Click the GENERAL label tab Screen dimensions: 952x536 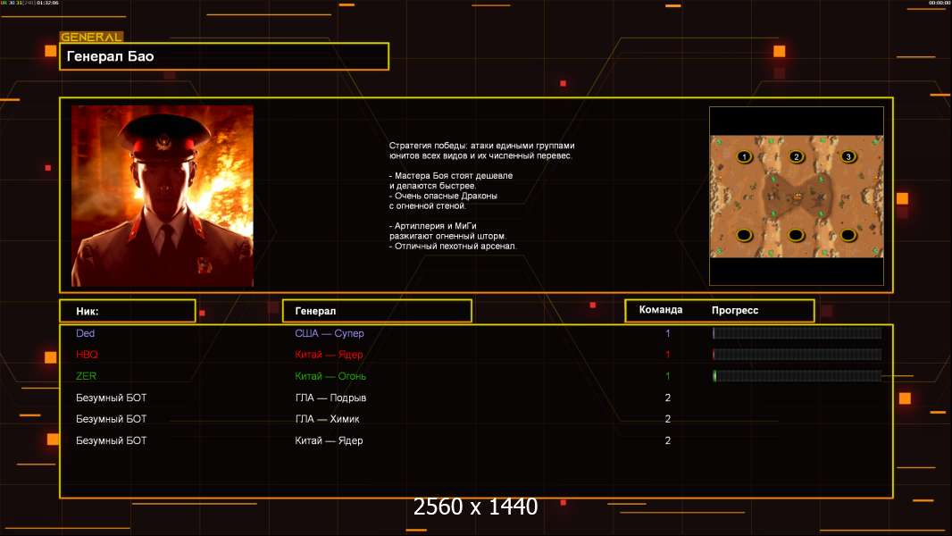(91, 38)
